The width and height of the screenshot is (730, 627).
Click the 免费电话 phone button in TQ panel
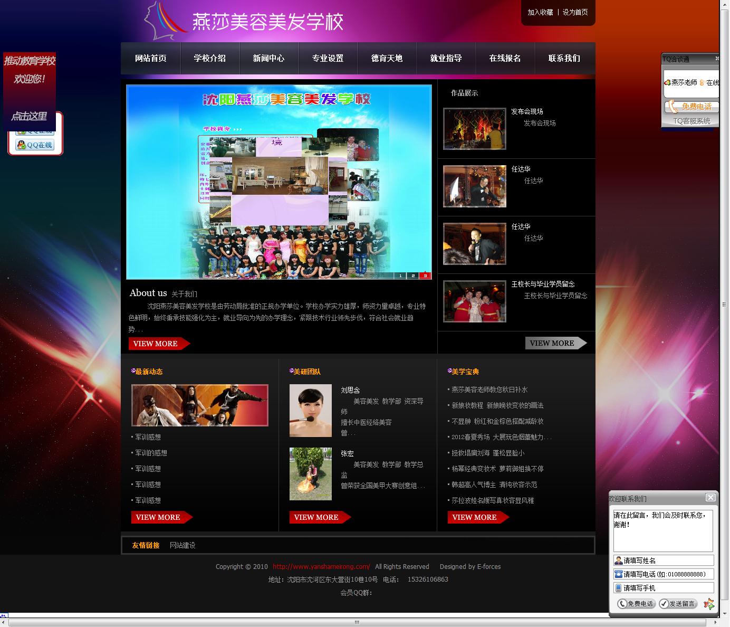click(690, 107)
